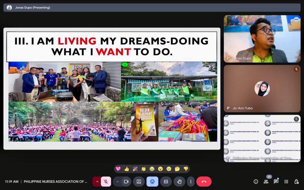Close the emoji reactions bar
The height and width of the screenshot is (190, 304).
[152, 181]
